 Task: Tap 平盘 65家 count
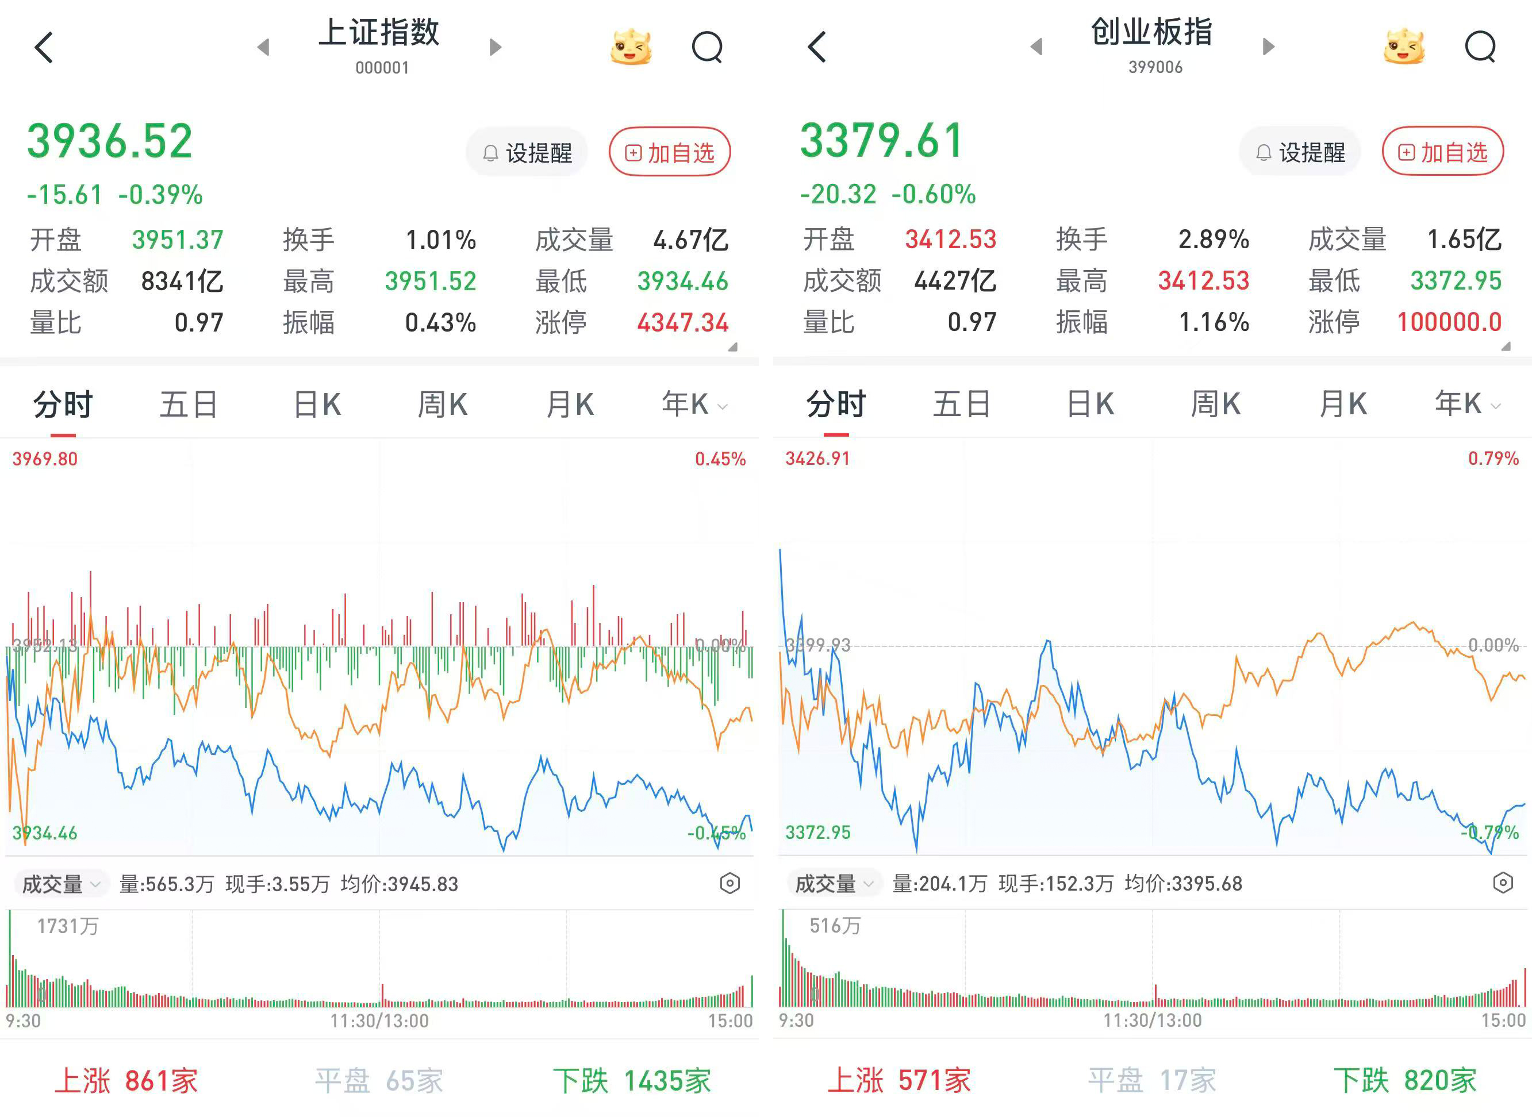click(379, 1080)
